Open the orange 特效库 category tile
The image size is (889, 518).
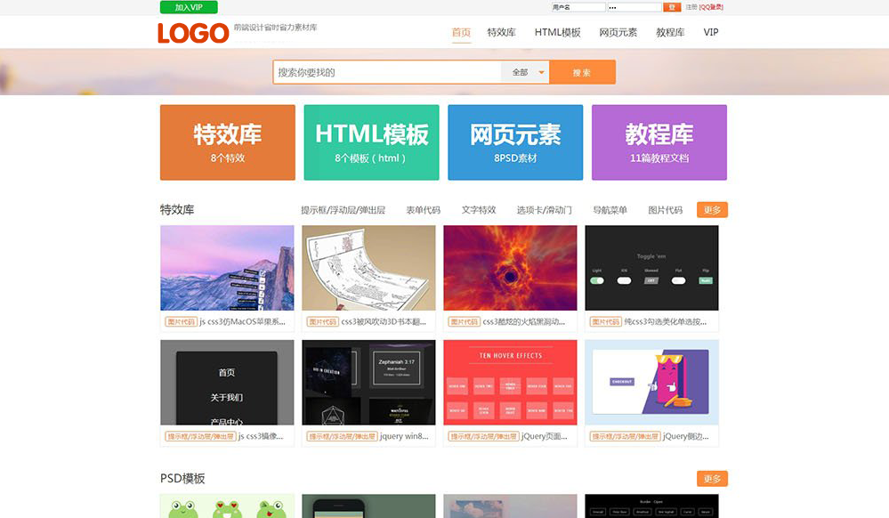[x=227, y=142]
